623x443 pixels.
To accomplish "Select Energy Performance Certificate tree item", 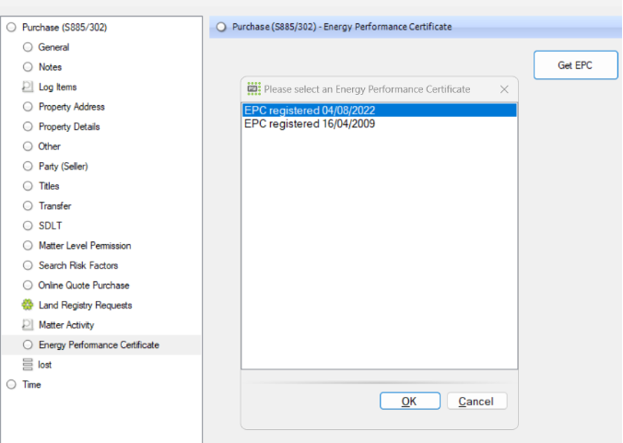I will [x=99, y=345].
